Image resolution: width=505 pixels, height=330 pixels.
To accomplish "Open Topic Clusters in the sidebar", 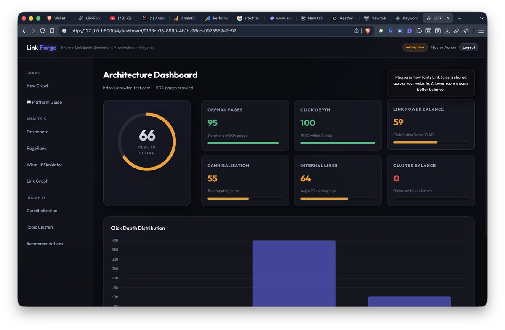I will (40, 227).
